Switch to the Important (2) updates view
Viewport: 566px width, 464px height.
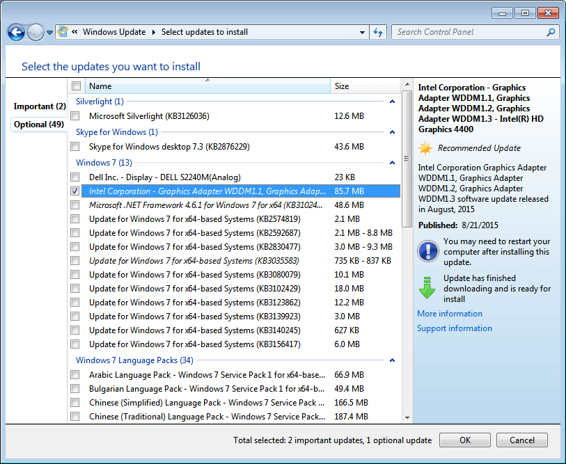(x=39, y=106)
